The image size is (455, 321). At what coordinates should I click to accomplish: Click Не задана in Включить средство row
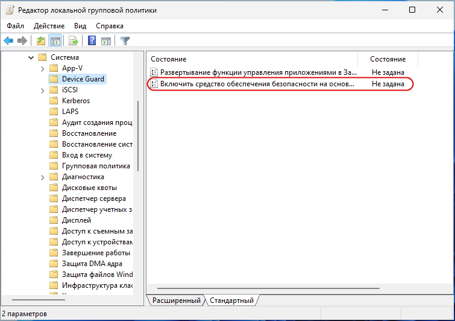tap(388, 84)
